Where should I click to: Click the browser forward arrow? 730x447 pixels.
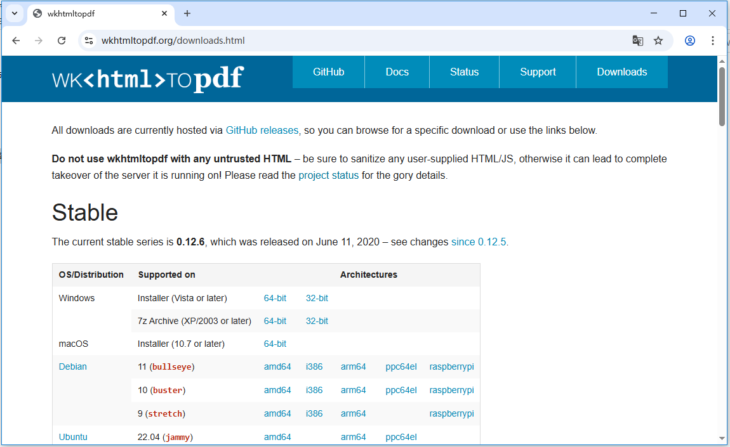pyautogui.click(x=39, y=41)
